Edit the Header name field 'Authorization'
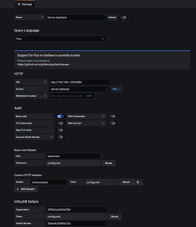This screenshot has width=196, height=227. coord(49,182)
